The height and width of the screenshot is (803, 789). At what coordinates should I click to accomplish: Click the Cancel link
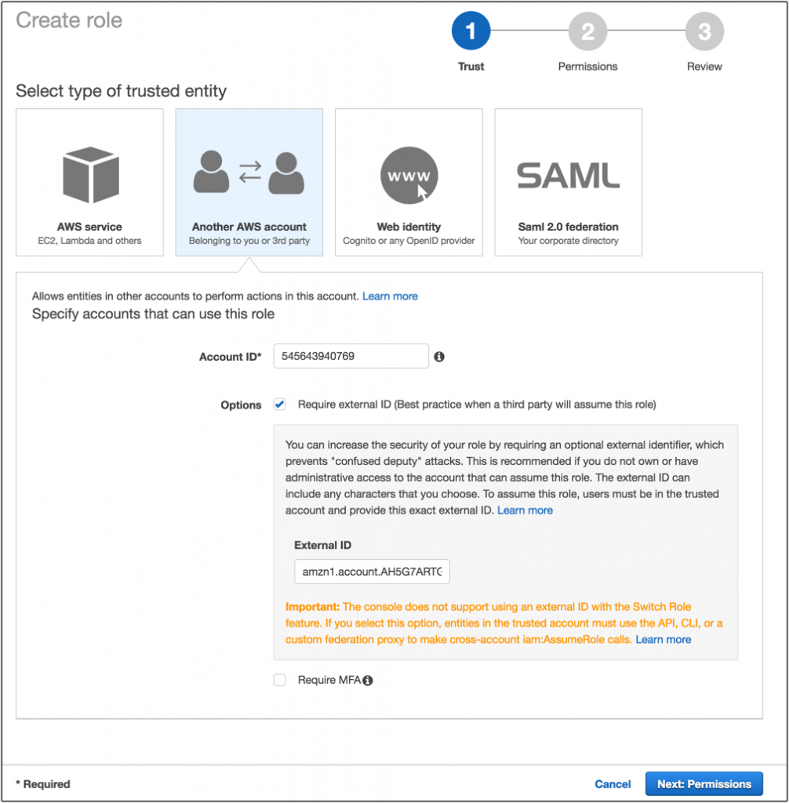(x=613, y=784)
